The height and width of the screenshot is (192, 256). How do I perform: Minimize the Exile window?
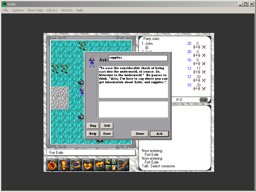point(240,4)
